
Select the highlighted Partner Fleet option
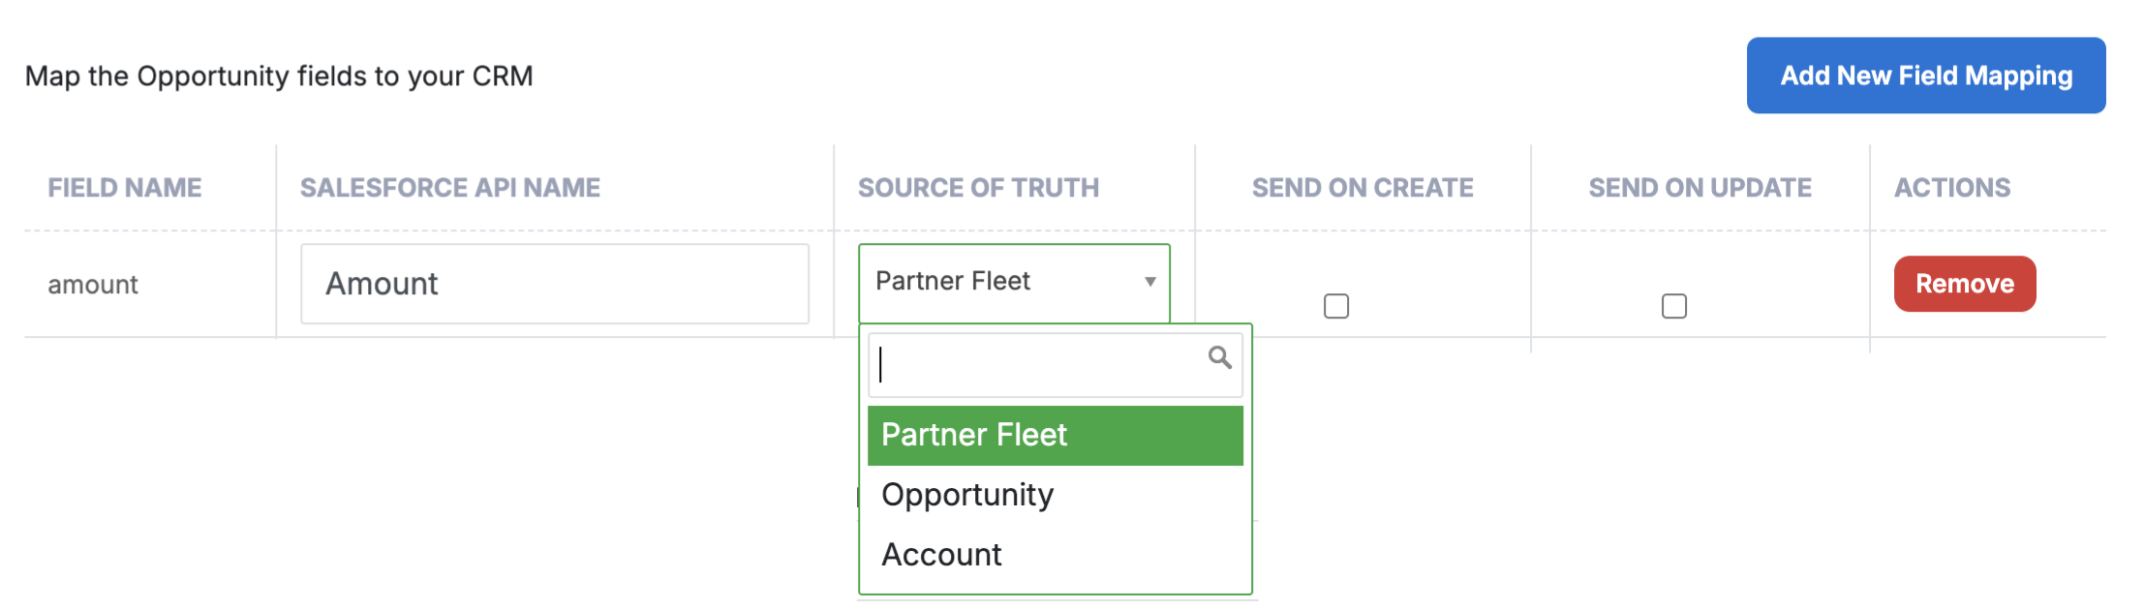click(1056, 436)
